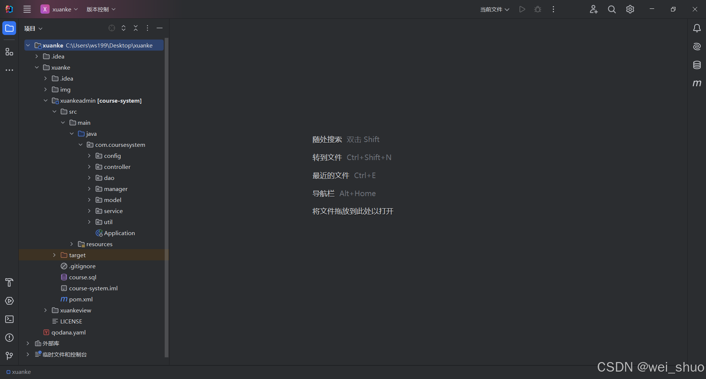Viewport: 706px width, 379px height.
Task: Open the xuanke project switcher dropdown
Action: coord(59,9)
